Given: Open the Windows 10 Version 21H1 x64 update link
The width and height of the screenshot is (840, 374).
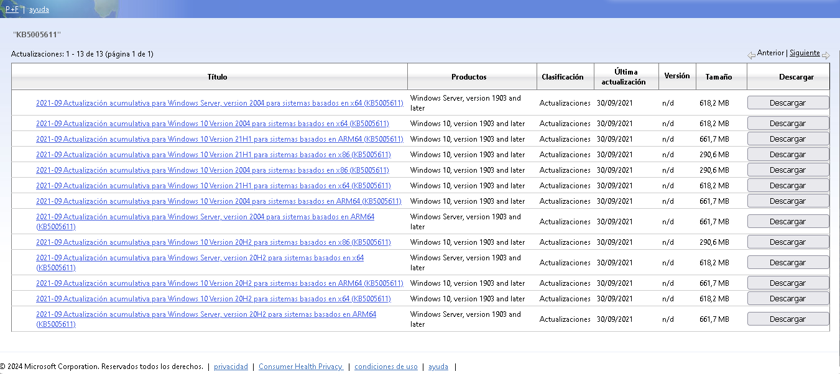Looking at the screenshot, I should [213, 186].
